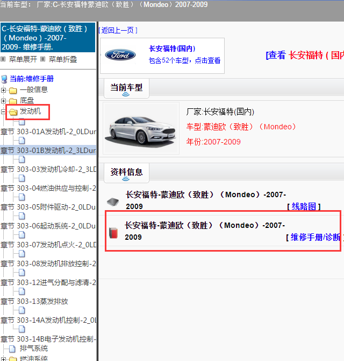Select the 排气系统 tree item

(34, 349)
